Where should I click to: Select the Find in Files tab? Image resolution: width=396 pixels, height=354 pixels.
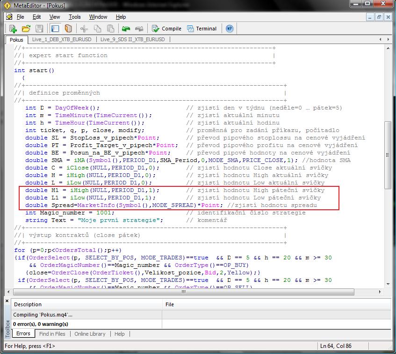[x=52, y=334]
